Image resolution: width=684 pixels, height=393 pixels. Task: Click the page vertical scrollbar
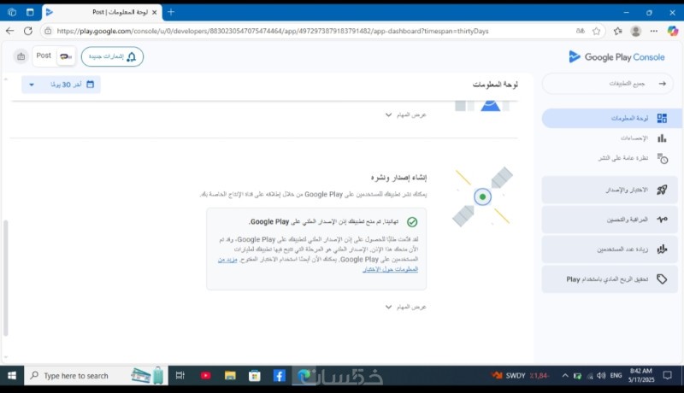6,278
